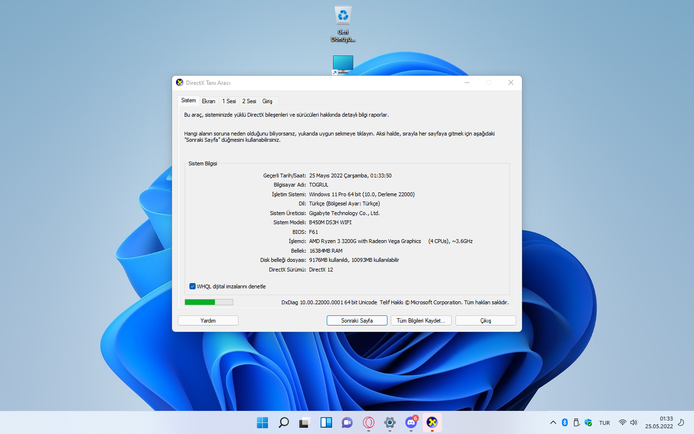
Task: Open the 2 Sesi tab
Action: (x=249, y=101)
